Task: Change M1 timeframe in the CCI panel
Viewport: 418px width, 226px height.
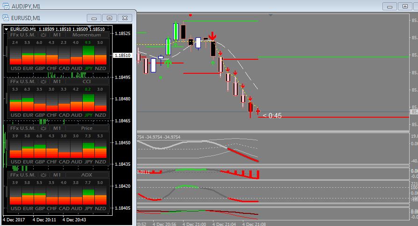Action: pos(57,82)
